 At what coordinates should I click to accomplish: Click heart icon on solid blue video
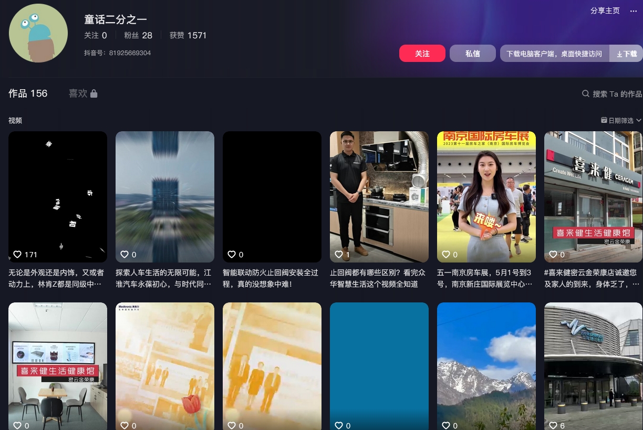(x=339, y=425)
